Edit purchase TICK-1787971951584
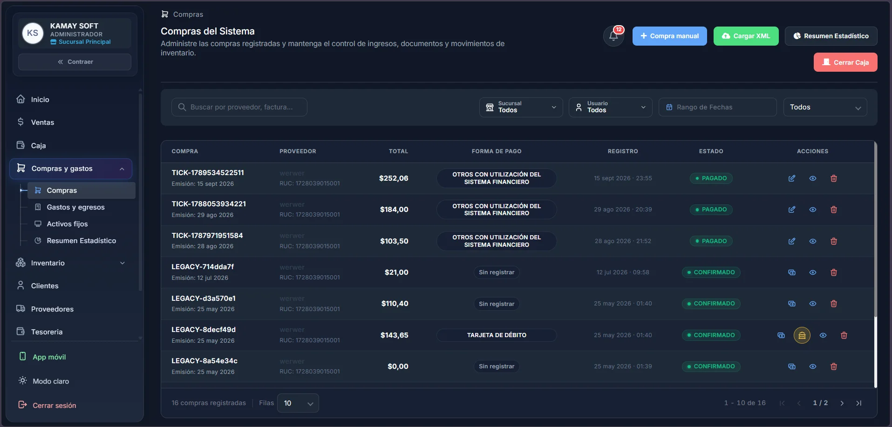 [791, 241]
